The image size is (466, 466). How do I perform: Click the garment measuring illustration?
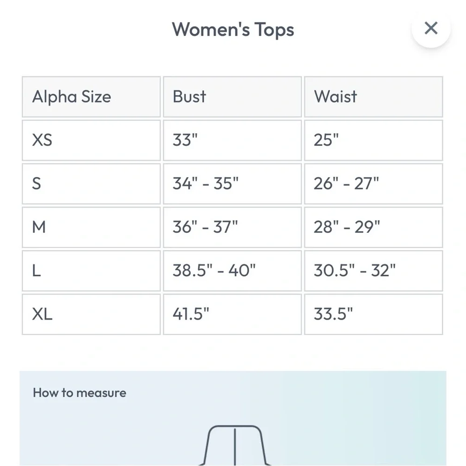pos(235,445)
